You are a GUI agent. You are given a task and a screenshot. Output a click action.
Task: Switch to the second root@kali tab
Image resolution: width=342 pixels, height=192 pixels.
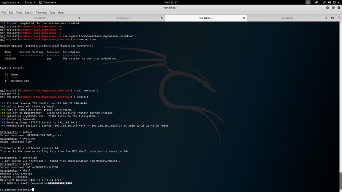(123, 18)
